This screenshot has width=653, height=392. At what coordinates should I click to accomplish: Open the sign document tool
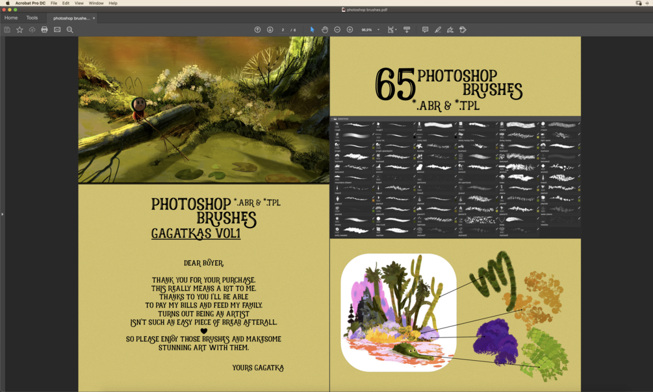[450, 29]
